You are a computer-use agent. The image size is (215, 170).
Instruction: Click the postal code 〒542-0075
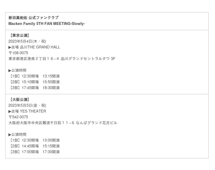coord(18,117)
